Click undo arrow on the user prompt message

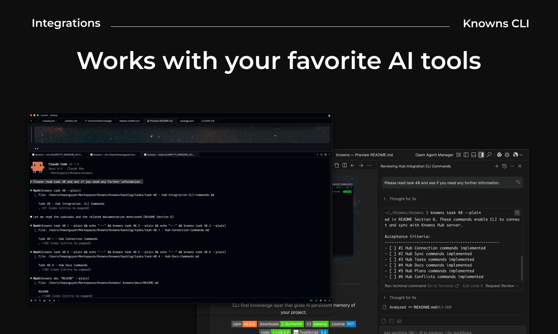click(518, 182)
